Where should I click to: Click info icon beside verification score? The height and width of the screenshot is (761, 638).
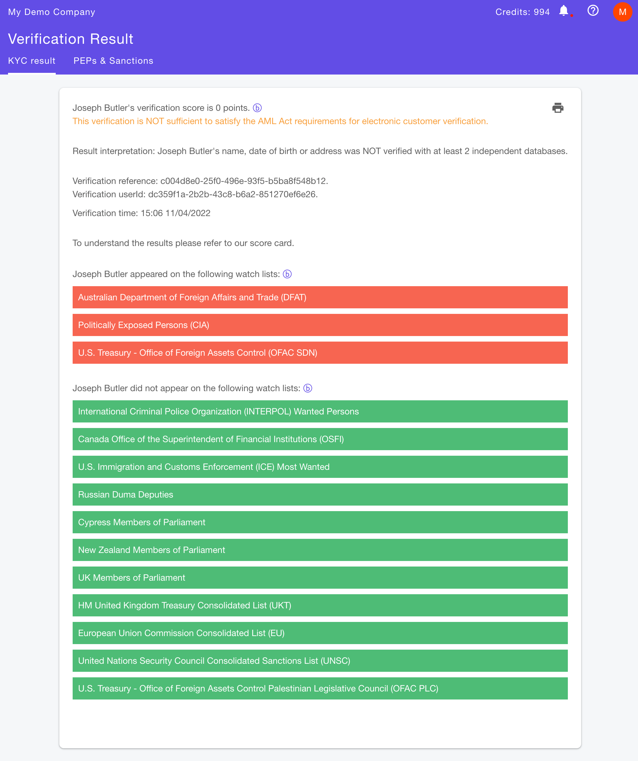pyautogui.click(x=257, y=108)
